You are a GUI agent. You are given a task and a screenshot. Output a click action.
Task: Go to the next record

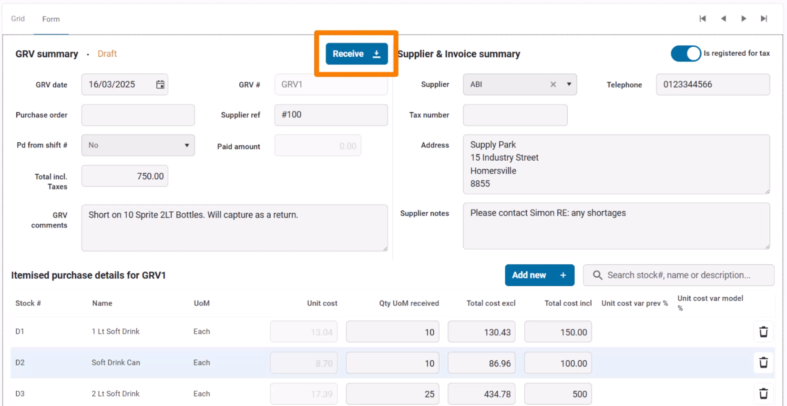(744, 19)
